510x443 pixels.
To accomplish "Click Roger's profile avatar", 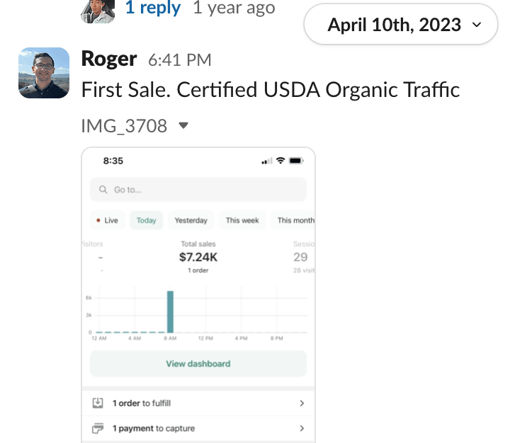I will [x=44, y=72].
